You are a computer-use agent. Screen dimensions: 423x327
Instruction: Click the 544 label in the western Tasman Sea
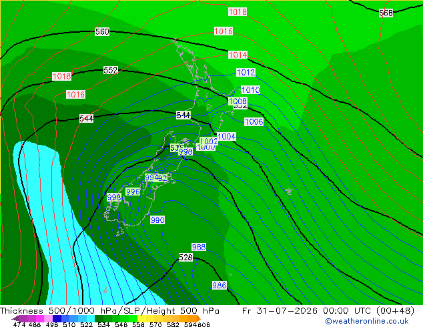87,118
